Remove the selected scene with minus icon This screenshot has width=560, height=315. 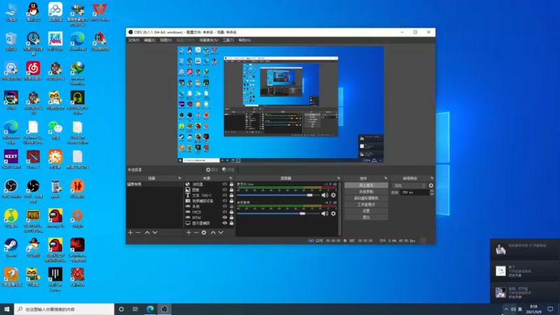[138, 232]
